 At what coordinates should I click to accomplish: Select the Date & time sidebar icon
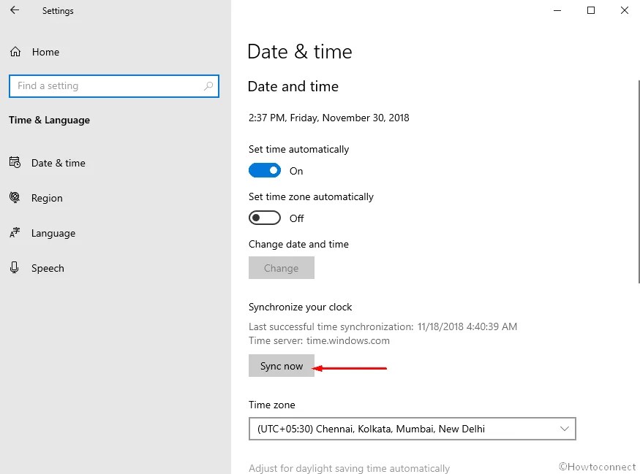tap(15, 163)
